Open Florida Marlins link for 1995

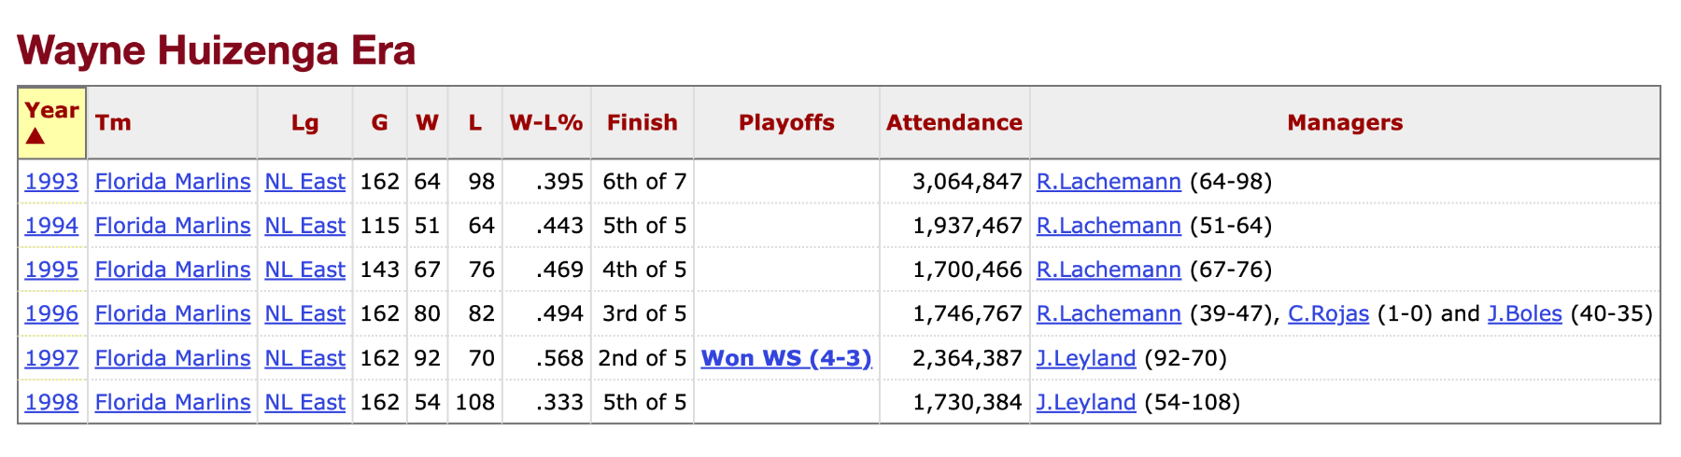point(173,270)
